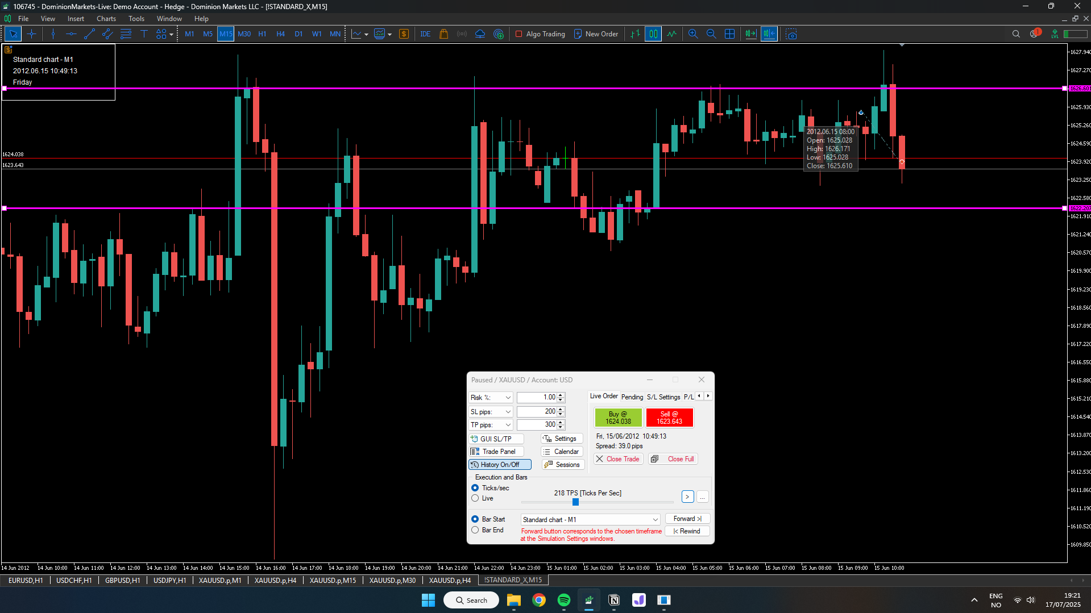Click the SL pips value field
The image size is (1091, 613).
pyautogui.click(x=537, y=411)
